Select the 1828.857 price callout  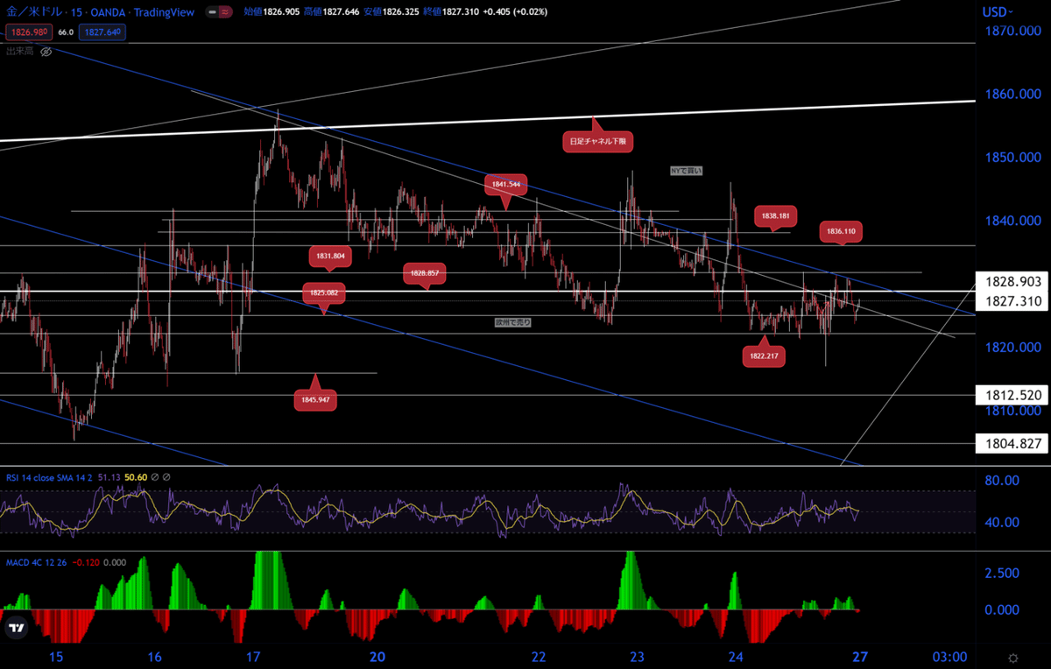pyautogui.click(x=426, y=273)
